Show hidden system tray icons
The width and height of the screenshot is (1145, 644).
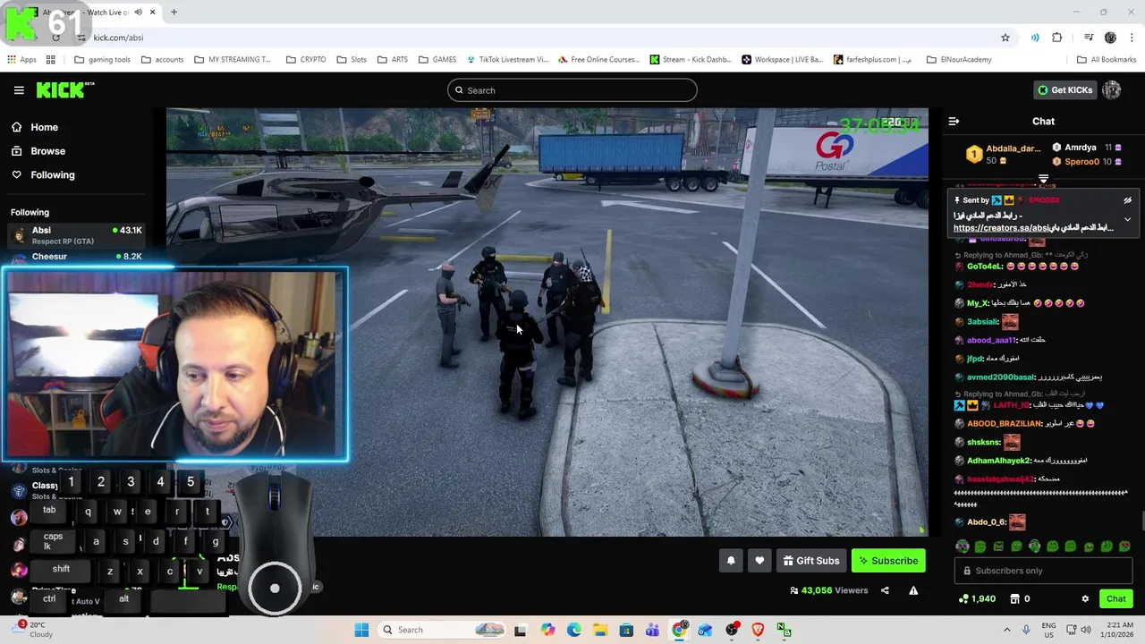(x=1007, y=630)
